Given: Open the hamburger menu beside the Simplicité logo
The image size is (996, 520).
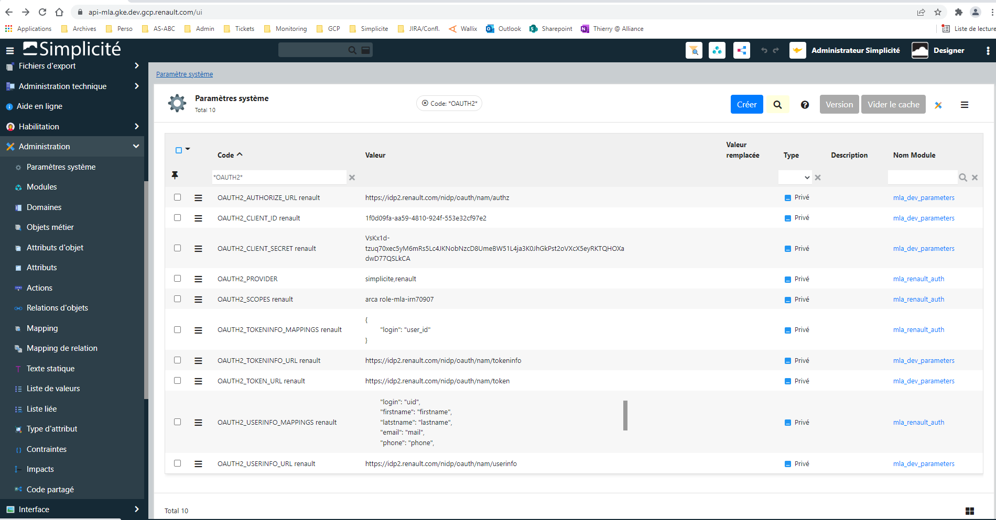Looking at the screenshot, I should (10, 51).
